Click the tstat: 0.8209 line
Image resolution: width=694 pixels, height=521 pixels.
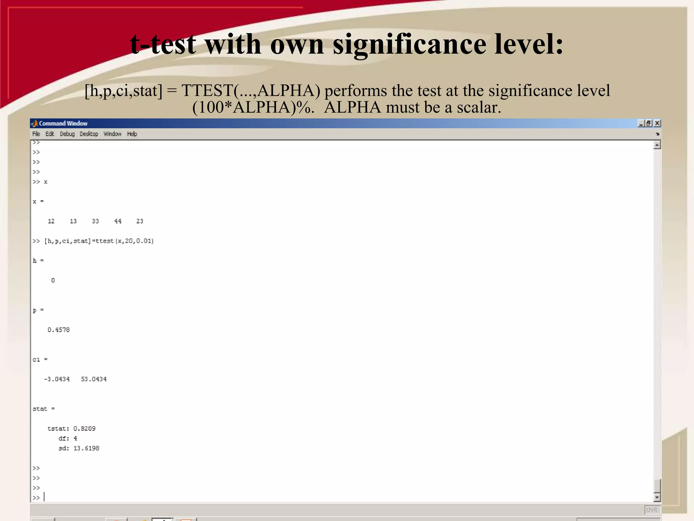72,429
